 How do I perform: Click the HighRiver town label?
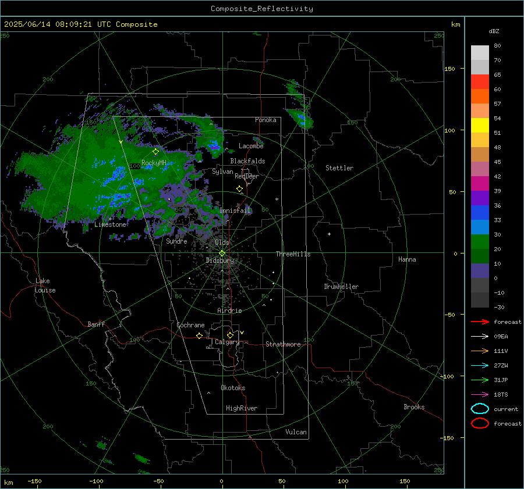242,409
